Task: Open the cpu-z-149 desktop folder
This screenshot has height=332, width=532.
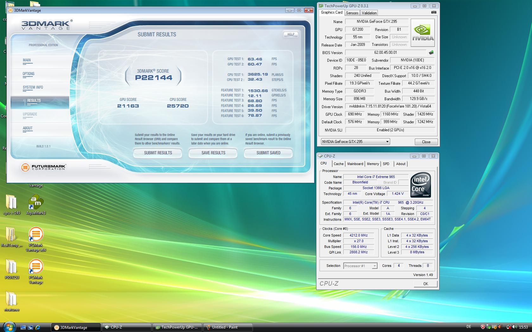Action: 12,205
